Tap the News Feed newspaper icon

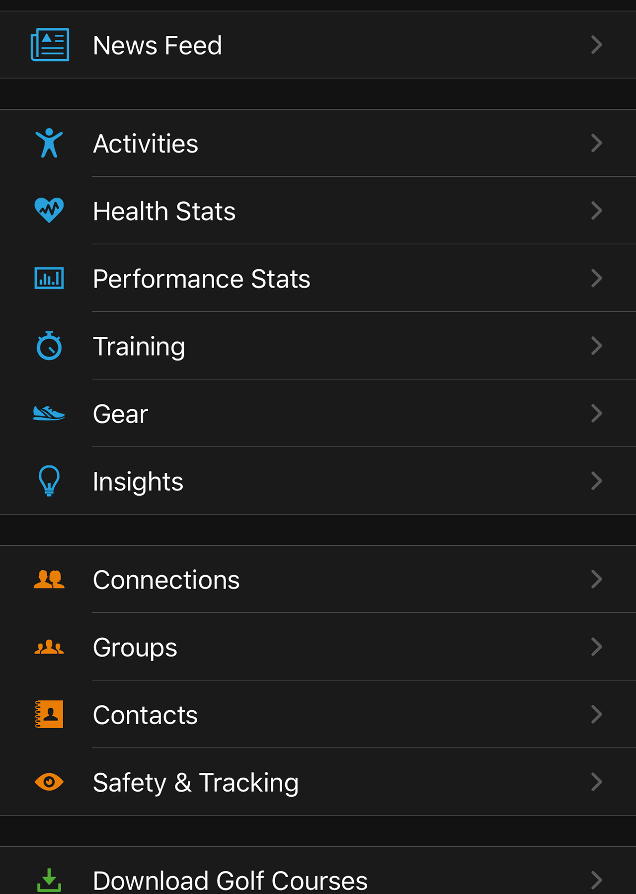tap(50, 45)
